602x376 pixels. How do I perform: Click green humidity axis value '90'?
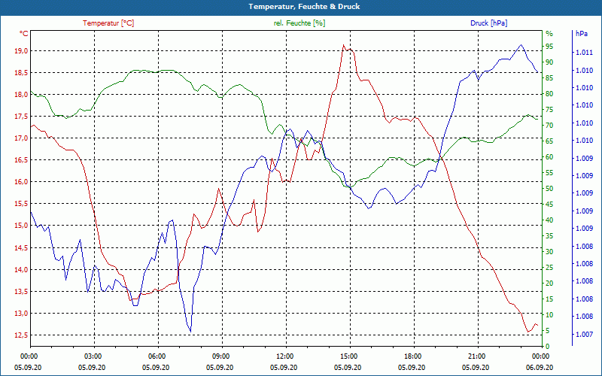[x=549, y=62]
